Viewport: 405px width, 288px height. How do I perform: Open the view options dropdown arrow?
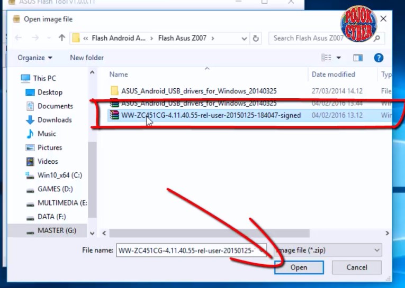pos(338,58)
